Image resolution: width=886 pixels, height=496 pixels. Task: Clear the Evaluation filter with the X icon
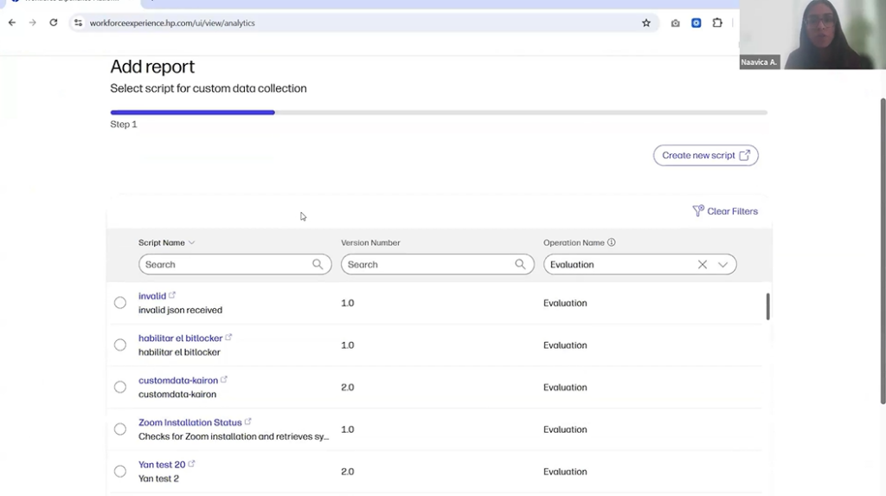pos(703,265)
